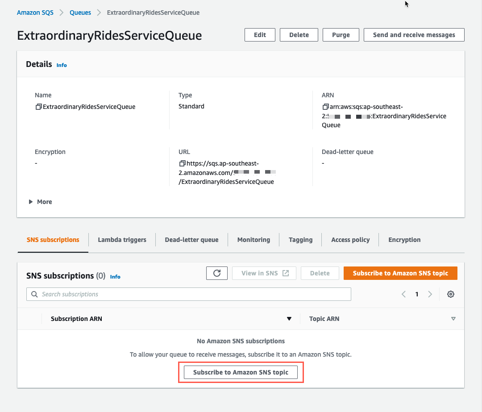This screenshot has width=482, height=412.
Task: Click the No Amazon SNS subscriptions message
Action: pos(241,341)
